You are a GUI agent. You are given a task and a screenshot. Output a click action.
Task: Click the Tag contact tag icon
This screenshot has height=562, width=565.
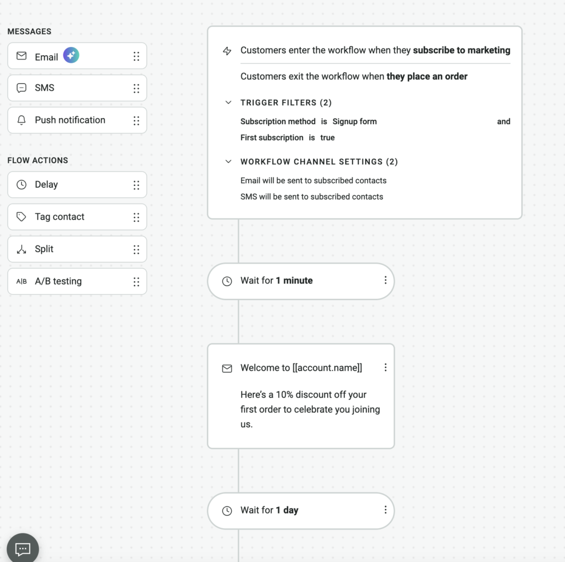[x=22, y=217]
